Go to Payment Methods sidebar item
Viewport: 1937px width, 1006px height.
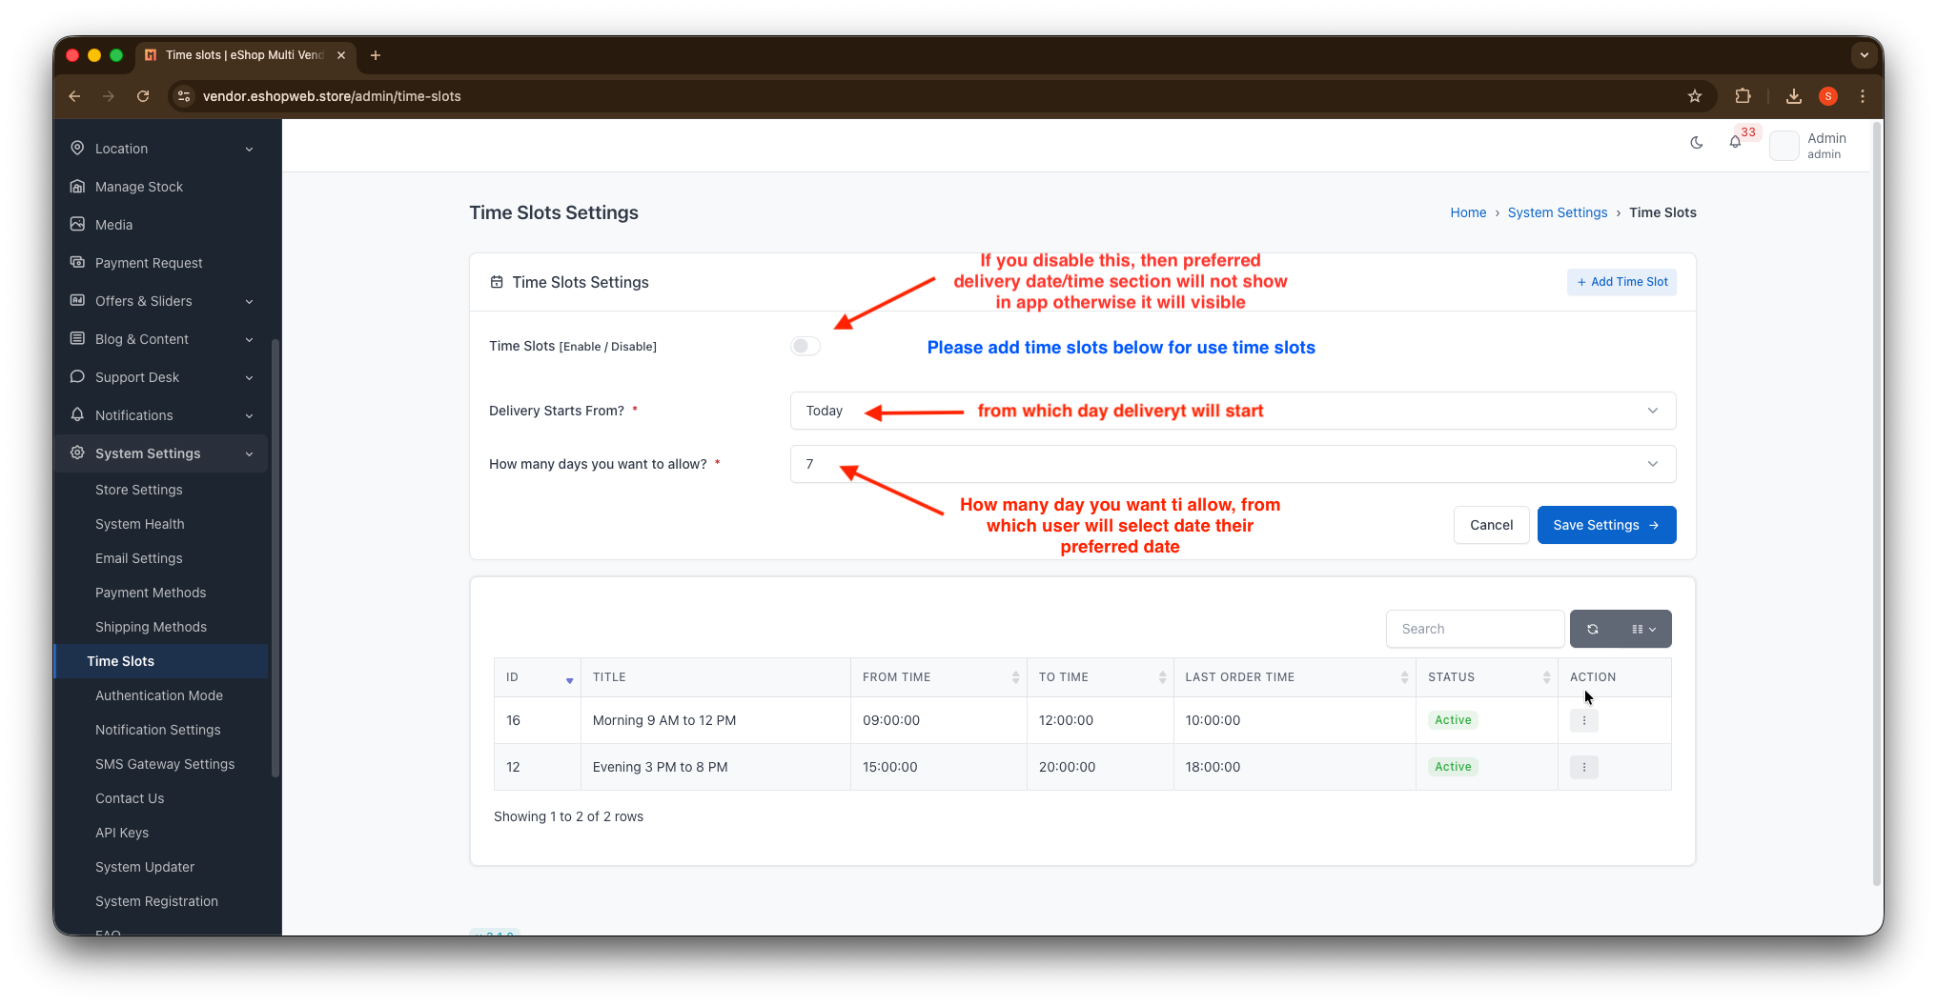pos(151,593)
